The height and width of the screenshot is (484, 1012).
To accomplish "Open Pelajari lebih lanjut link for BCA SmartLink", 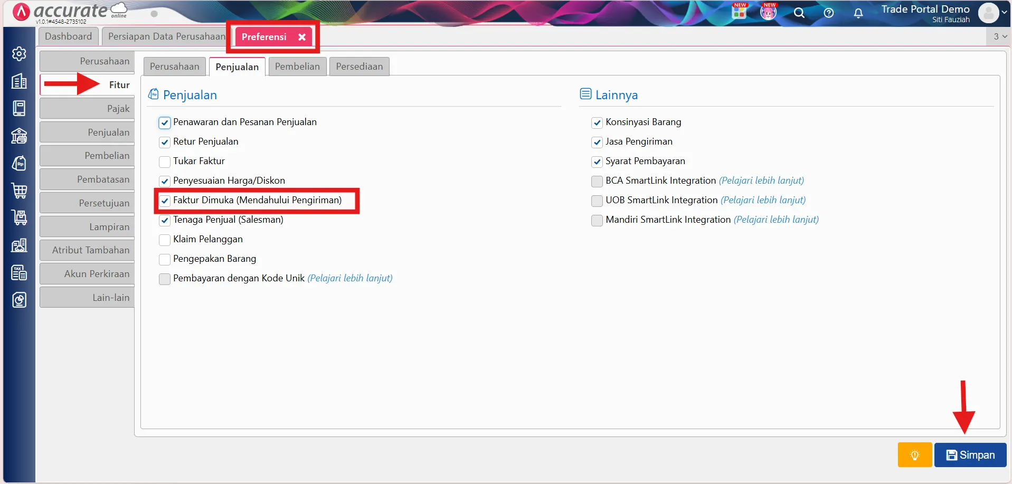I will pyautogui.click(x=761, y=181).
